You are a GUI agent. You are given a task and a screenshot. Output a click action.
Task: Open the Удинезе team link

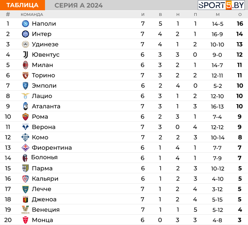[45, 45]
